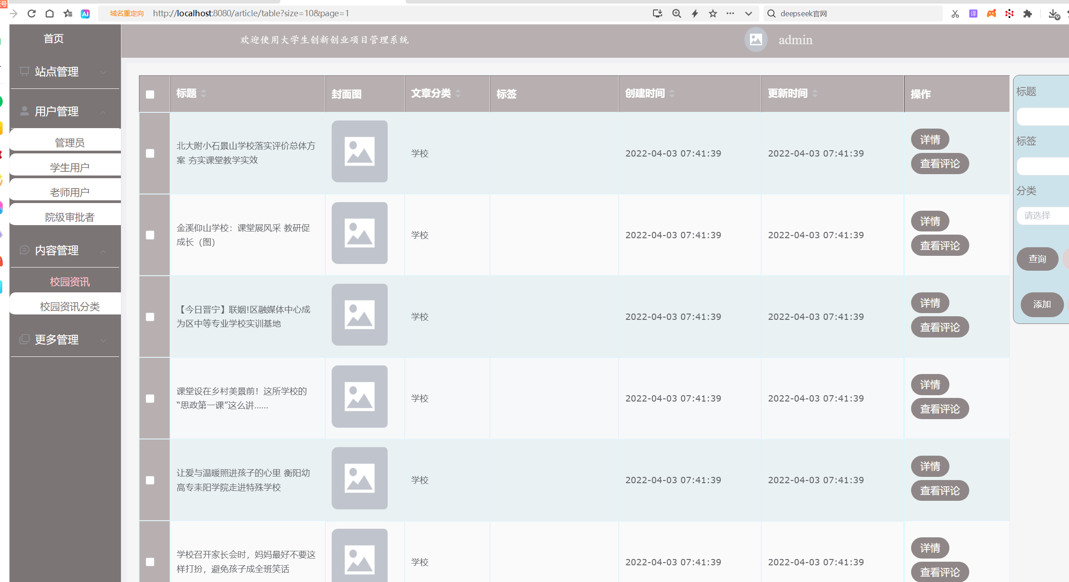Viewport: 1069px width, 582px height.
Task: Click 详情 for the 学校召开家长会时 article
Action: click(x=930, y=548)
